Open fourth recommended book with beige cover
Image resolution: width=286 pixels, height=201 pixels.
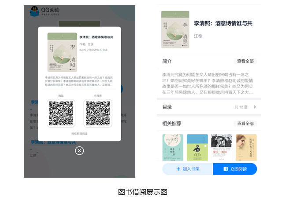pos(246,148)
